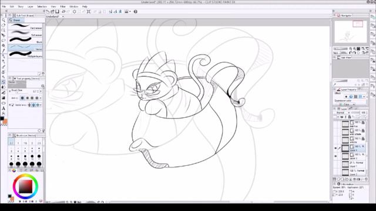Open sub tool detail magnifier in Tool property

43,86
